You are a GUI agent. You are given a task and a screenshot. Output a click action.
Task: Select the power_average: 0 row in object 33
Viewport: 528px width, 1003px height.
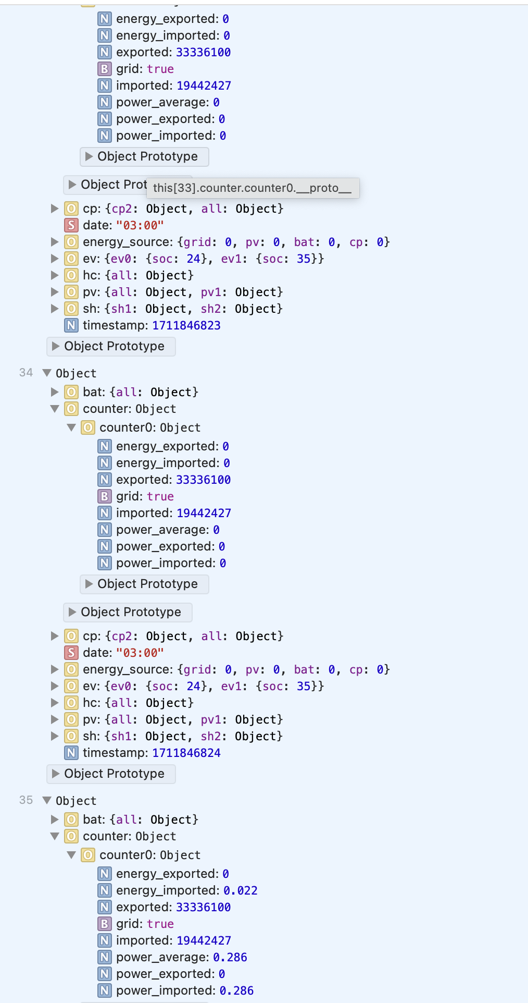point(159,102)
